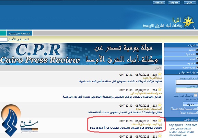Screen dimensions: 198x138
Task: Click the star icon beside news item 211
Action: click(160, 136)
